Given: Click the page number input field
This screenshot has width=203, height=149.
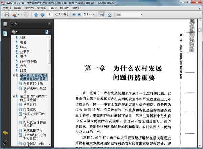Looking at the screenshot, I should coord(50,15).
